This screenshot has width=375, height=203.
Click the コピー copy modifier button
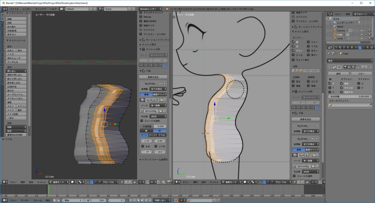[361, 74]
